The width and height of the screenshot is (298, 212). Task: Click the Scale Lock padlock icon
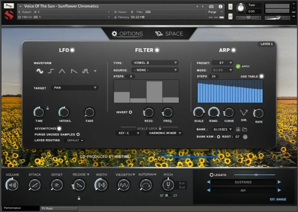[x=160, y=128]
